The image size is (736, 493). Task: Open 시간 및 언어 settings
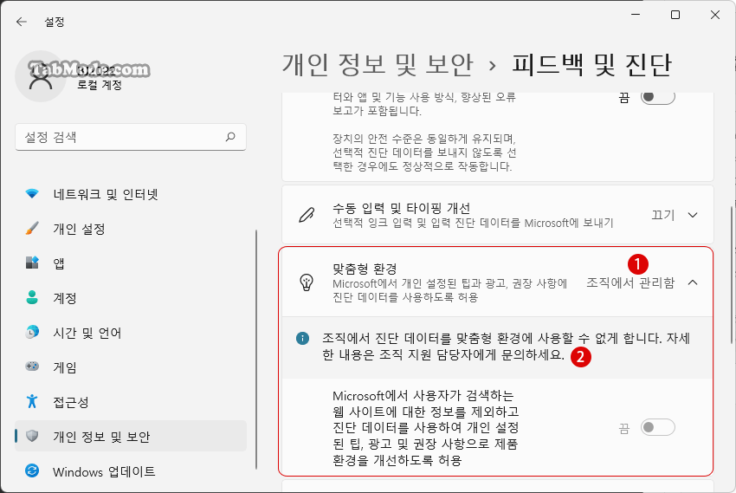pyautogui.click(x=131, y=333)
